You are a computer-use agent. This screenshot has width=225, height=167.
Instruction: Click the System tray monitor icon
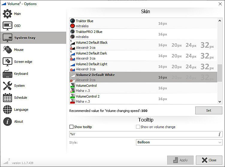point(7,38)
